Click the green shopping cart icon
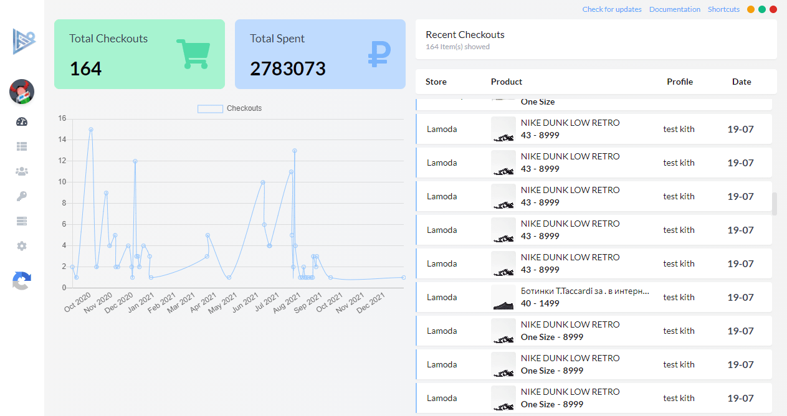787x416 pixels. point(194,54)
